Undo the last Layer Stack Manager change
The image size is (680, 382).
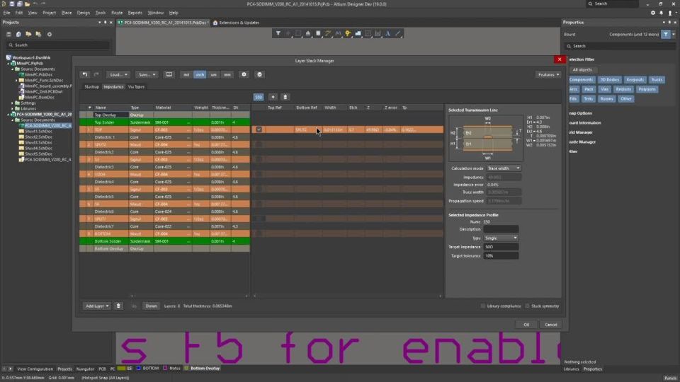(x=85, y=74)
